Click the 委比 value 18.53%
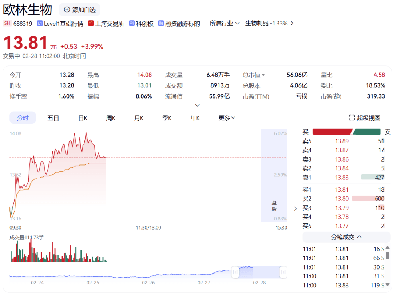 pyautogui.click(x=375, y=85)
